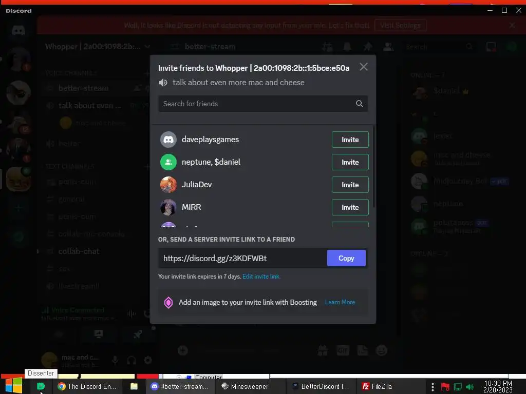Toggle member list icon
Screen dimensions: 526x394
point(388,47)
